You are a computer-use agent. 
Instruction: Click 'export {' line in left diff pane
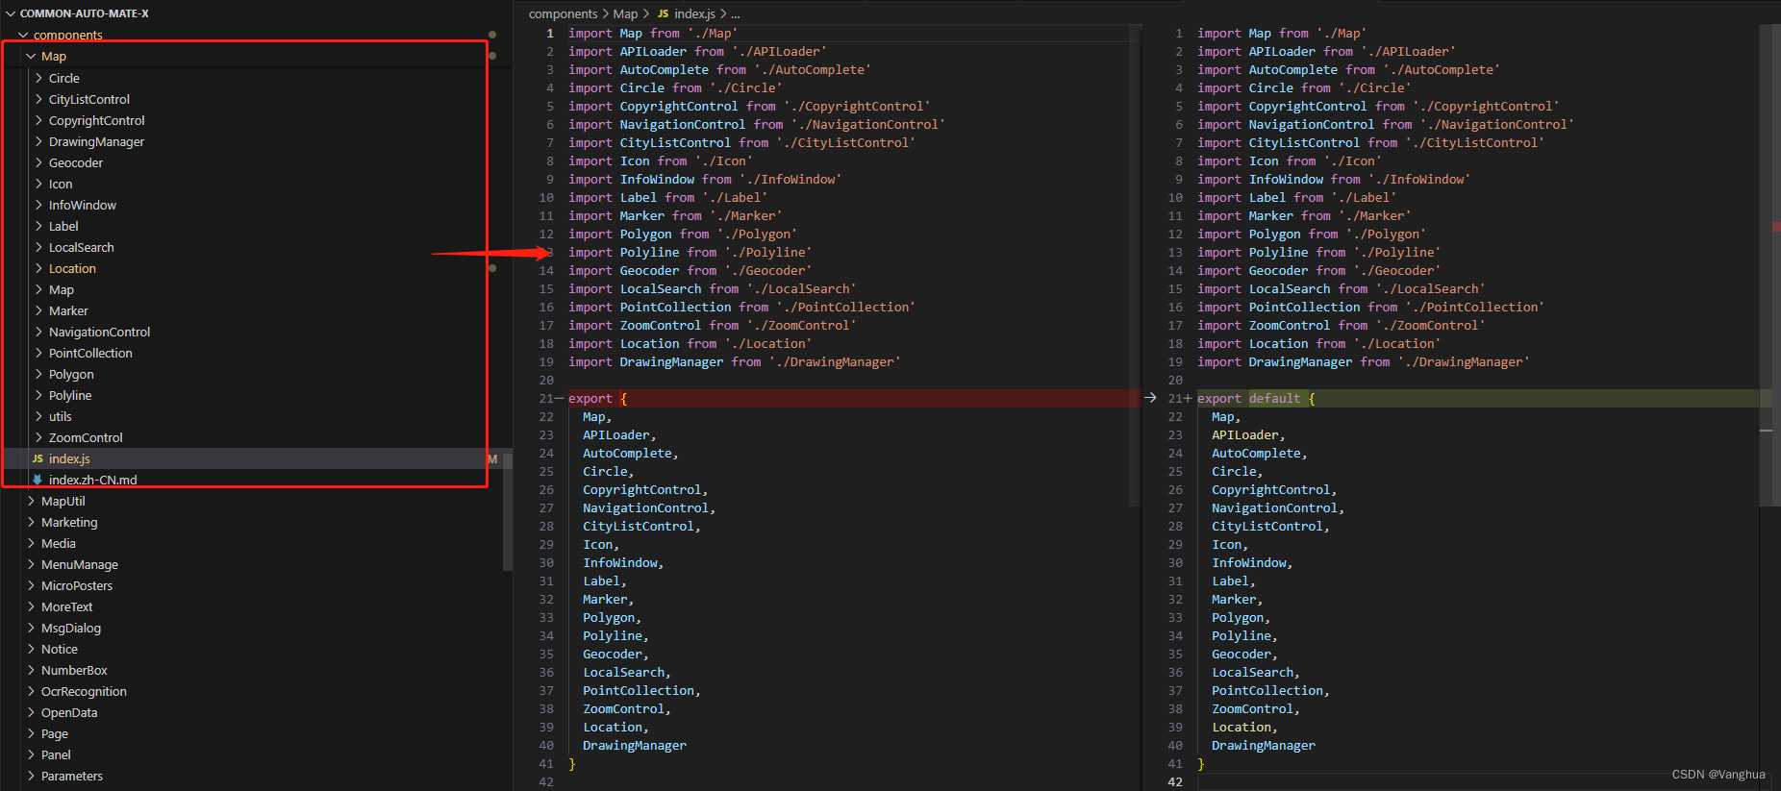coord(597,398)
